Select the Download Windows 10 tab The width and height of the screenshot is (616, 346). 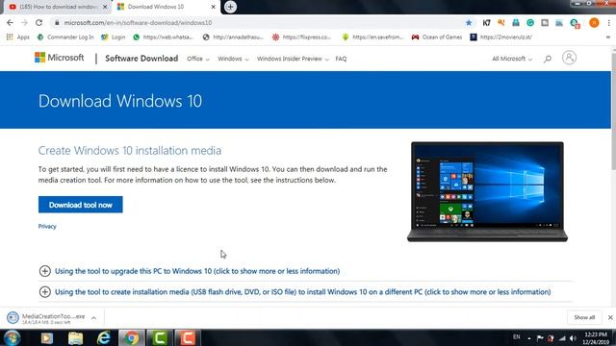click(166, 7)
